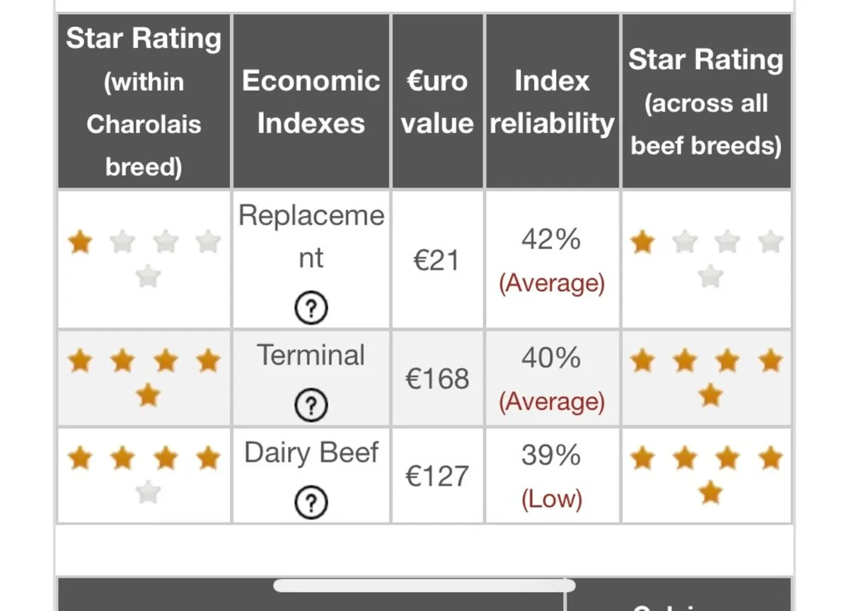Click Terminal row's within-Charolais star rating

click(x=144, y=377)
